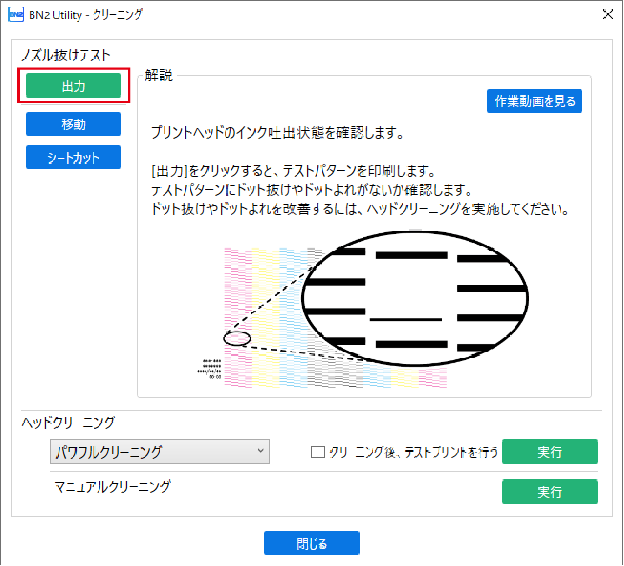Click the BN2 Utility app icon in title bar

(16, 15)
